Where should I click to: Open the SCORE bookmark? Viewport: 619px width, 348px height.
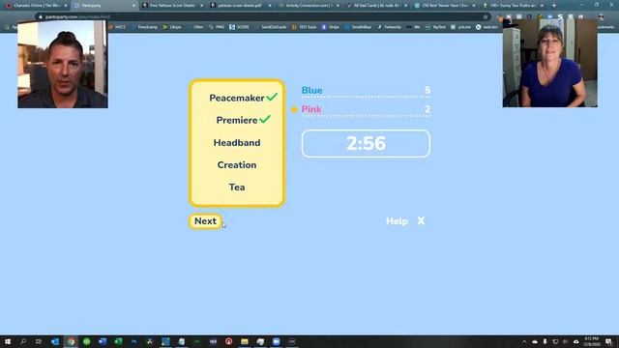[239, 27]
